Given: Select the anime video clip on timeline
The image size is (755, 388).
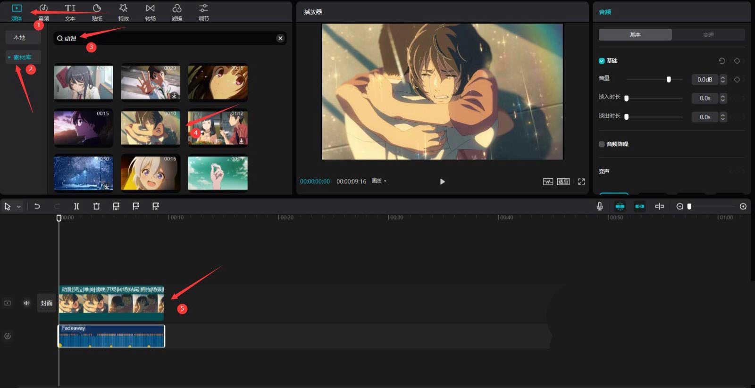Looking at the screenshot, I should pyautogui.click(x=111, y=302).
